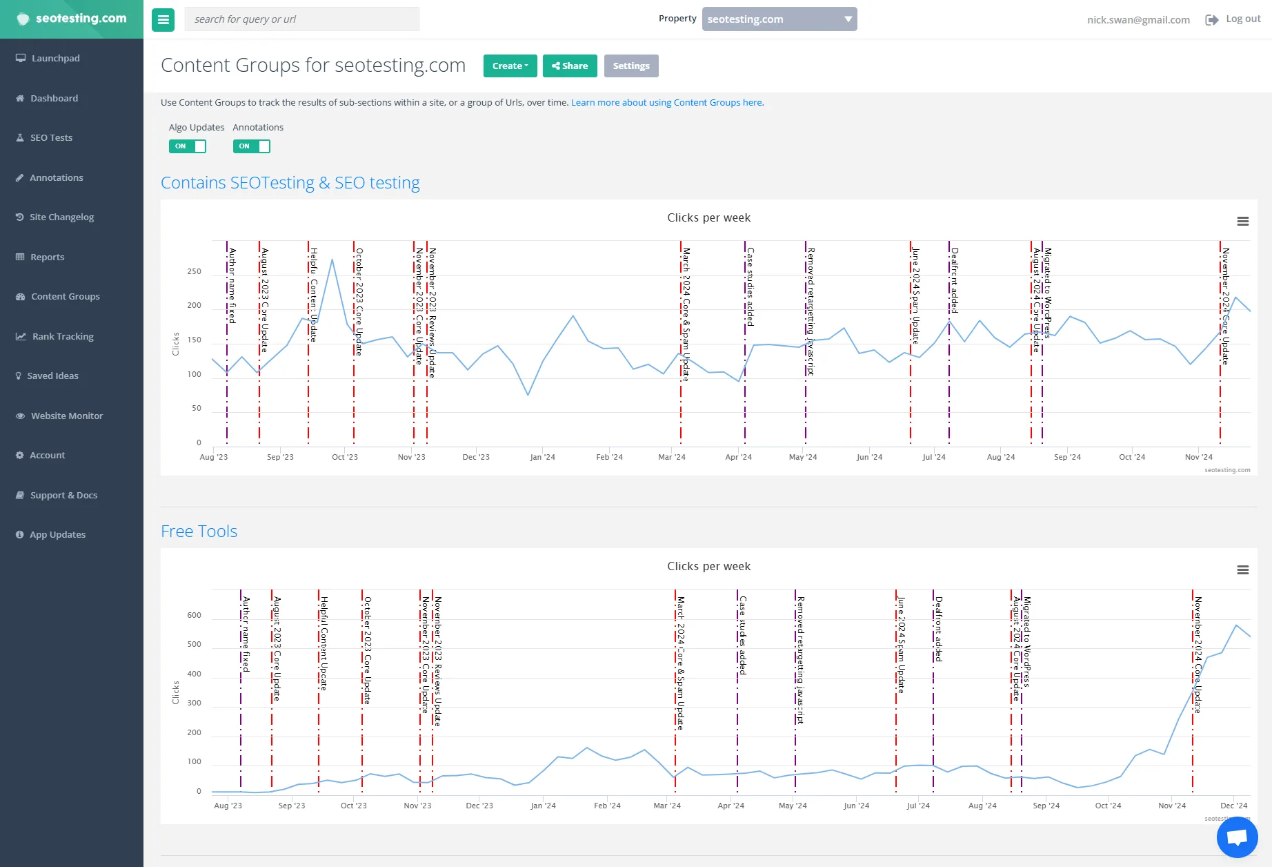Screen dimensions: 1272x867
Task: Open the Content Groups learn more link
Action: (x=666, y=102)
